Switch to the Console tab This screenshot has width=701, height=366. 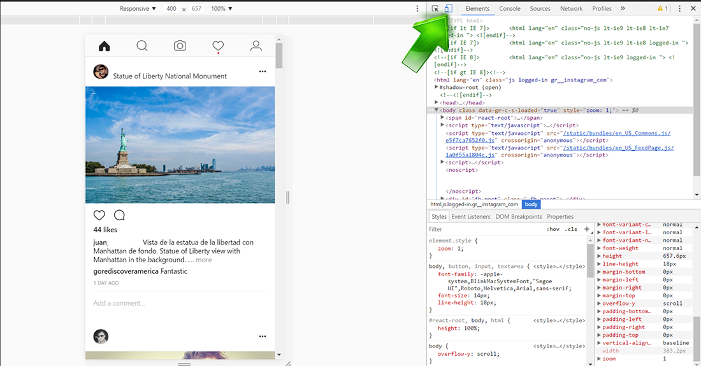(x=510, y=8)
